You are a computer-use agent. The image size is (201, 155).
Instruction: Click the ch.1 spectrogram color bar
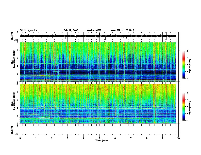[184, 65]
